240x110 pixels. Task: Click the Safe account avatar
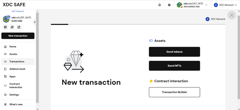(6, 19)
